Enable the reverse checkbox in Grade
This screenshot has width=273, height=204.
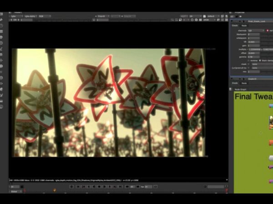[x=249, y=61]
